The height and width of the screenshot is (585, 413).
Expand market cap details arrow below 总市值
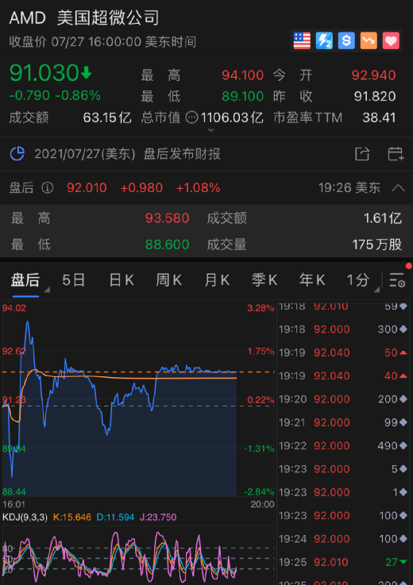pyautogui.click(x=210, y=130)
